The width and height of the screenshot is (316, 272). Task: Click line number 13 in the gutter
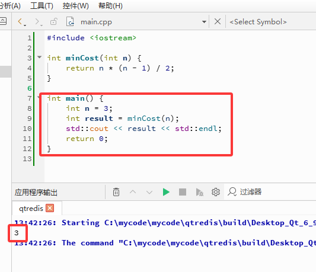point(27,159)
